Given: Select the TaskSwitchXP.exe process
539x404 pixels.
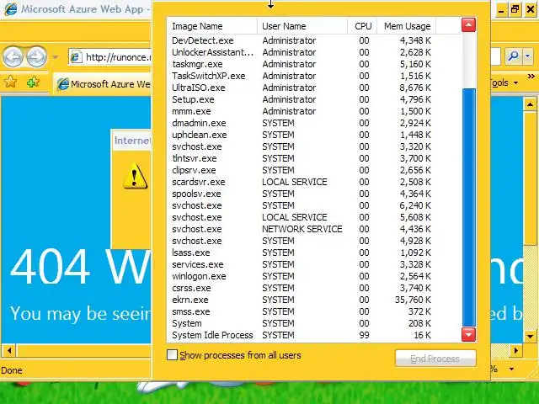Looking at the screenshot, I should (x=302, y=76).
